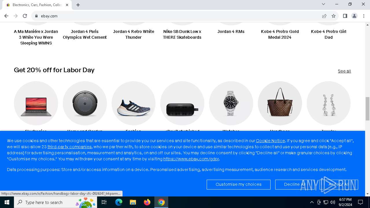Open the notifications center icon
This screenshot has width=370, height=208.
(360, 202)
